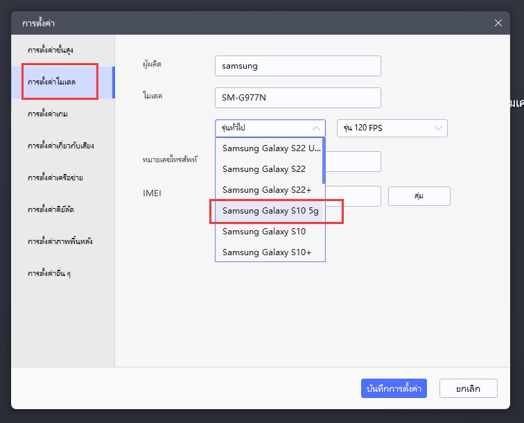Click the manufacturer field containing samsung
The image size is (524, 423).
click(x=298, y=66)
